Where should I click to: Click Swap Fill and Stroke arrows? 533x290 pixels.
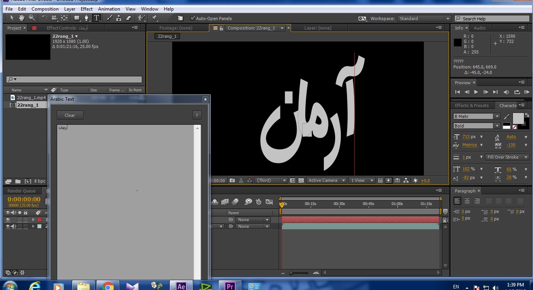[x=527, y=115]
